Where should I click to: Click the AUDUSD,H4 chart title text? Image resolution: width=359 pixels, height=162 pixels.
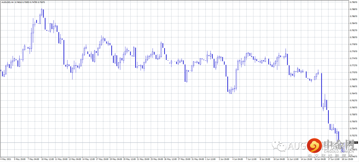click(7, 2)
